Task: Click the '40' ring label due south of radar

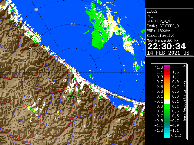Action: click(x=73, y=121)
